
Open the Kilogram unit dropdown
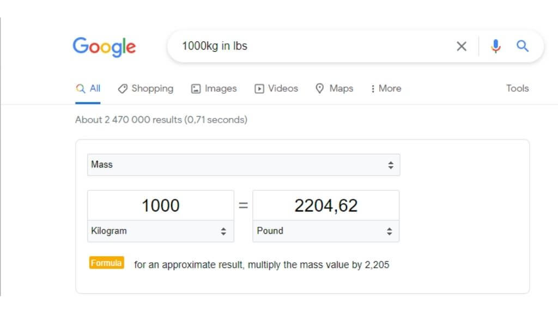[x=160, y=231]
